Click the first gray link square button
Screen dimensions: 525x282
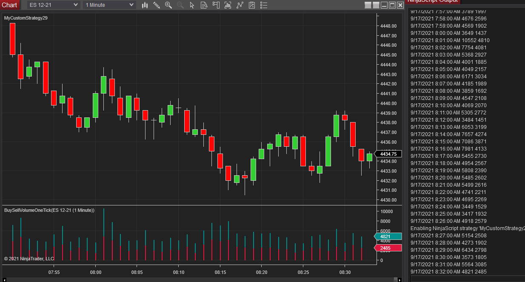[368, 5]
